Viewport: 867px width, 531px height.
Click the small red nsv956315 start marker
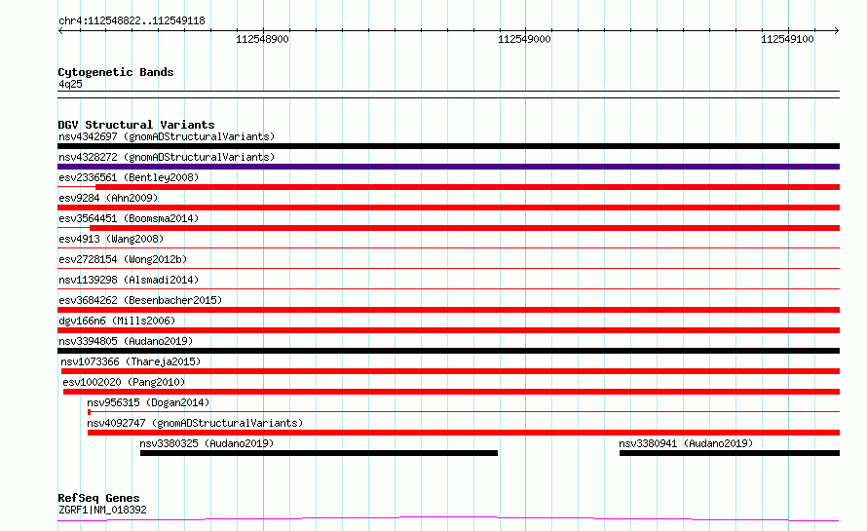point(89,412)
